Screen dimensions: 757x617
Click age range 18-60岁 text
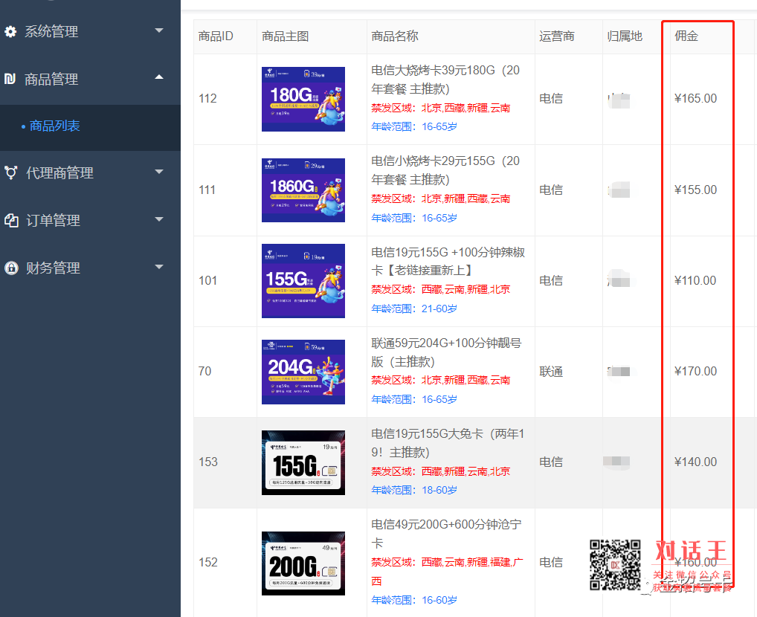[414, 490]
